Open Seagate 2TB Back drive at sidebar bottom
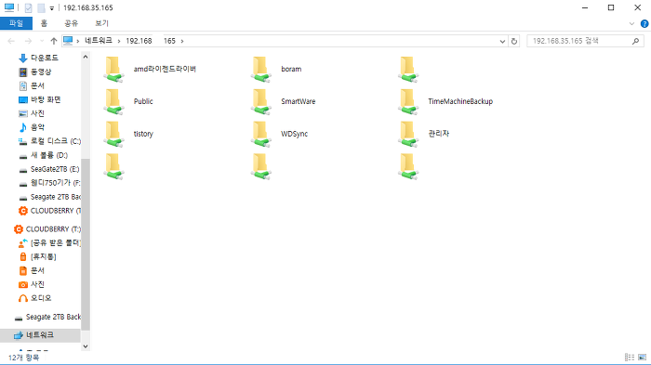651x365 pixels. [x=46, y=317]
